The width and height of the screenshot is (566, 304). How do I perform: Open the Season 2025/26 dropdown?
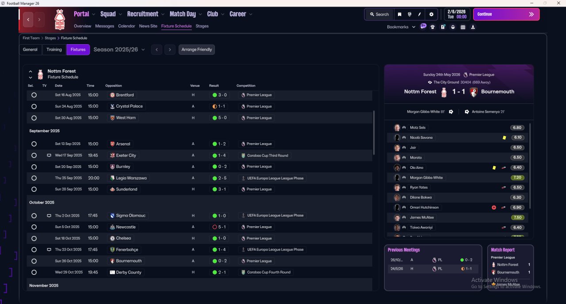119,49
